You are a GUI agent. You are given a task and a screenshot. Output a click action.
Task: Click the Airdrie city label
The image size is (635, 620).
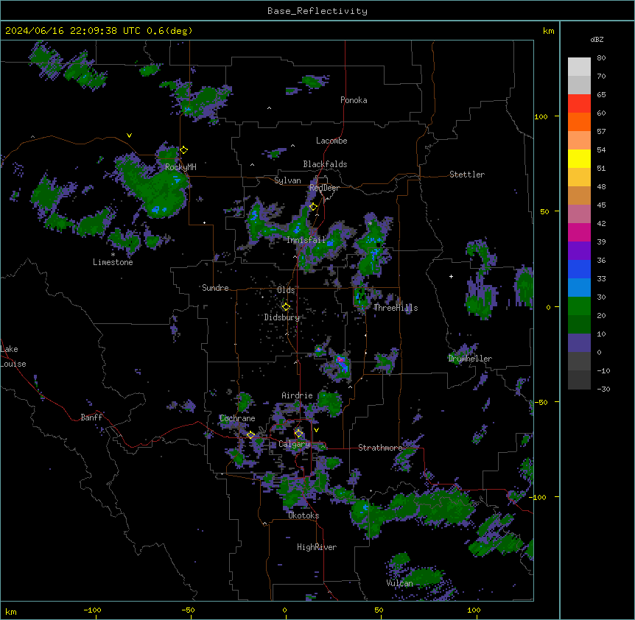coord(298,395)
